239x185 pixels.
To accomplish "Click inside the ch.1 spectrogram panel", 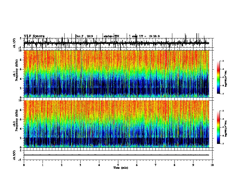I will click(x=116, y=74).
